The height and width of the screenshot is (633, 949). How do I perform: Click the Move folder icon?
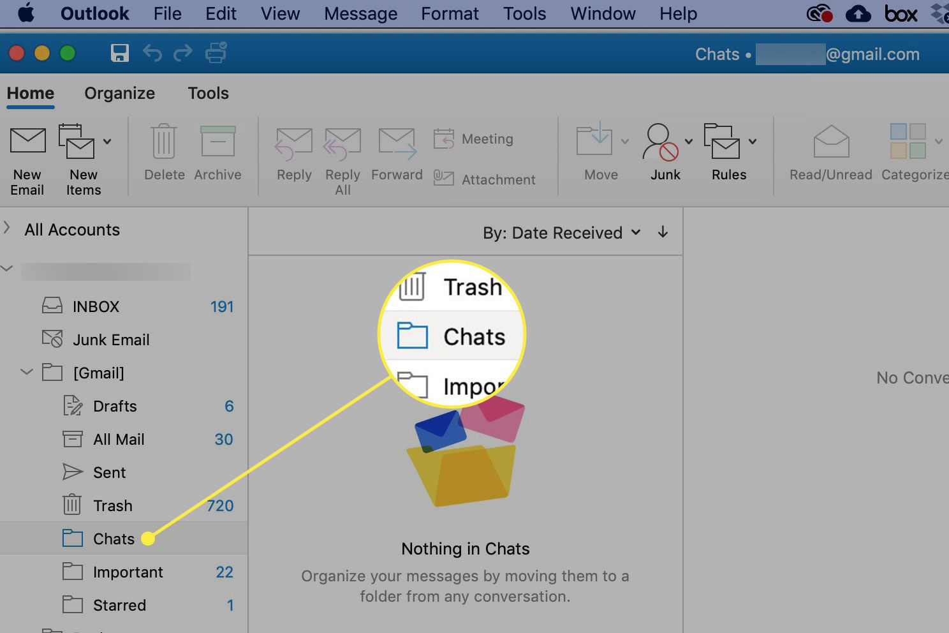click(594, 140)
